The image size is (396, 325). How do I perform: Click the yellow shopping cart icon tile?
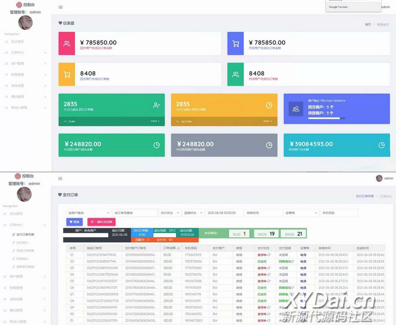(67, 74)
